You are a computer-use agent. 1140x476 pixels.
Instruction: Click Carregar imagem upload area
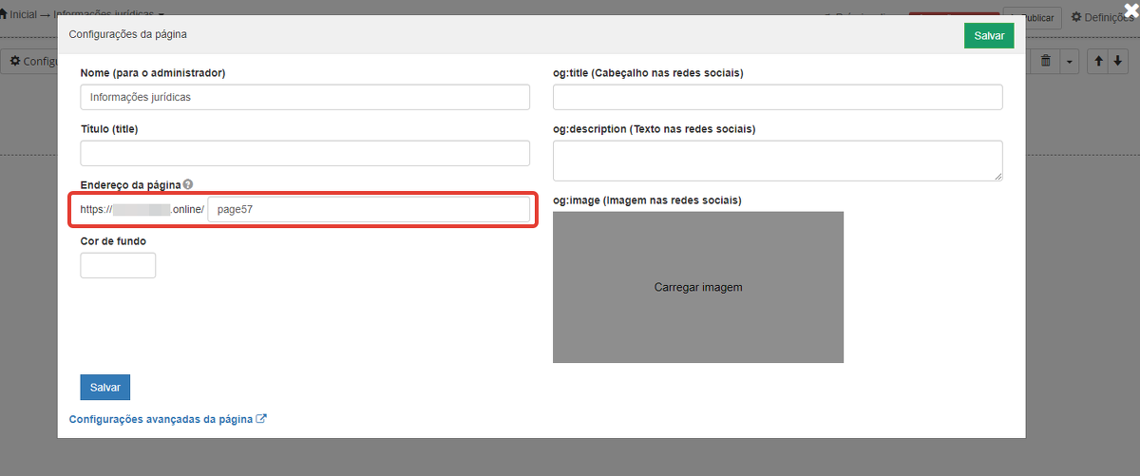coord(698,287)
